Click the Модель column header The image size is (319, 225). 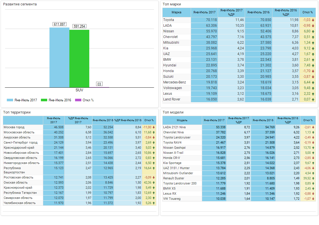[182, 120]
